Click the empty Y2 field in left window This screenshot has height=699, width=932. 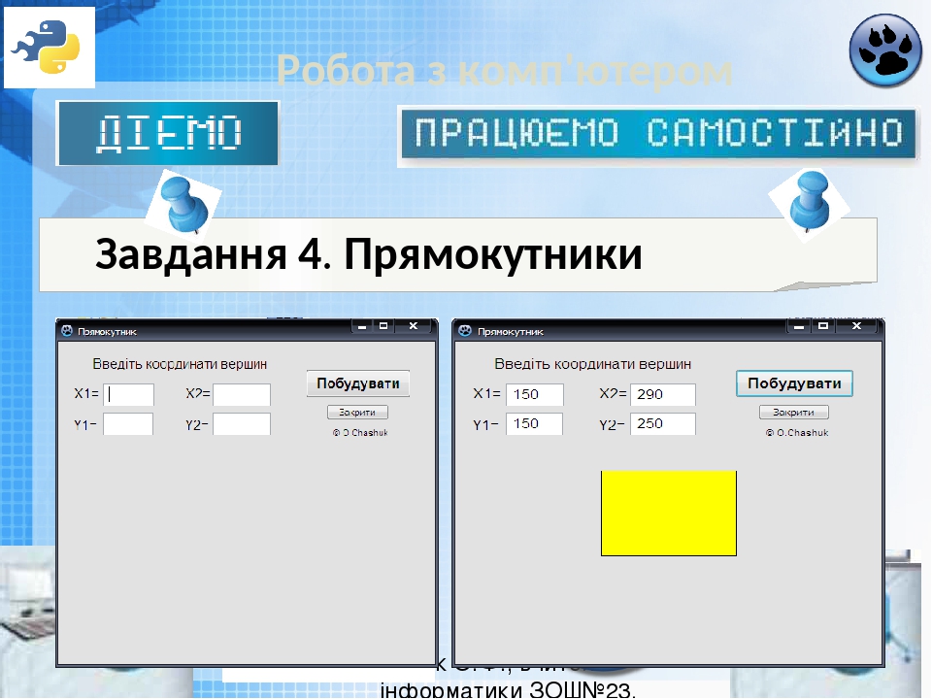(x=241, y=424)
